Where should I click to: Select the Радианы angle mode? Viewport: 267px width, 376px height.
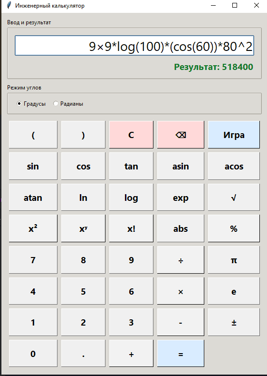point(68,104)
